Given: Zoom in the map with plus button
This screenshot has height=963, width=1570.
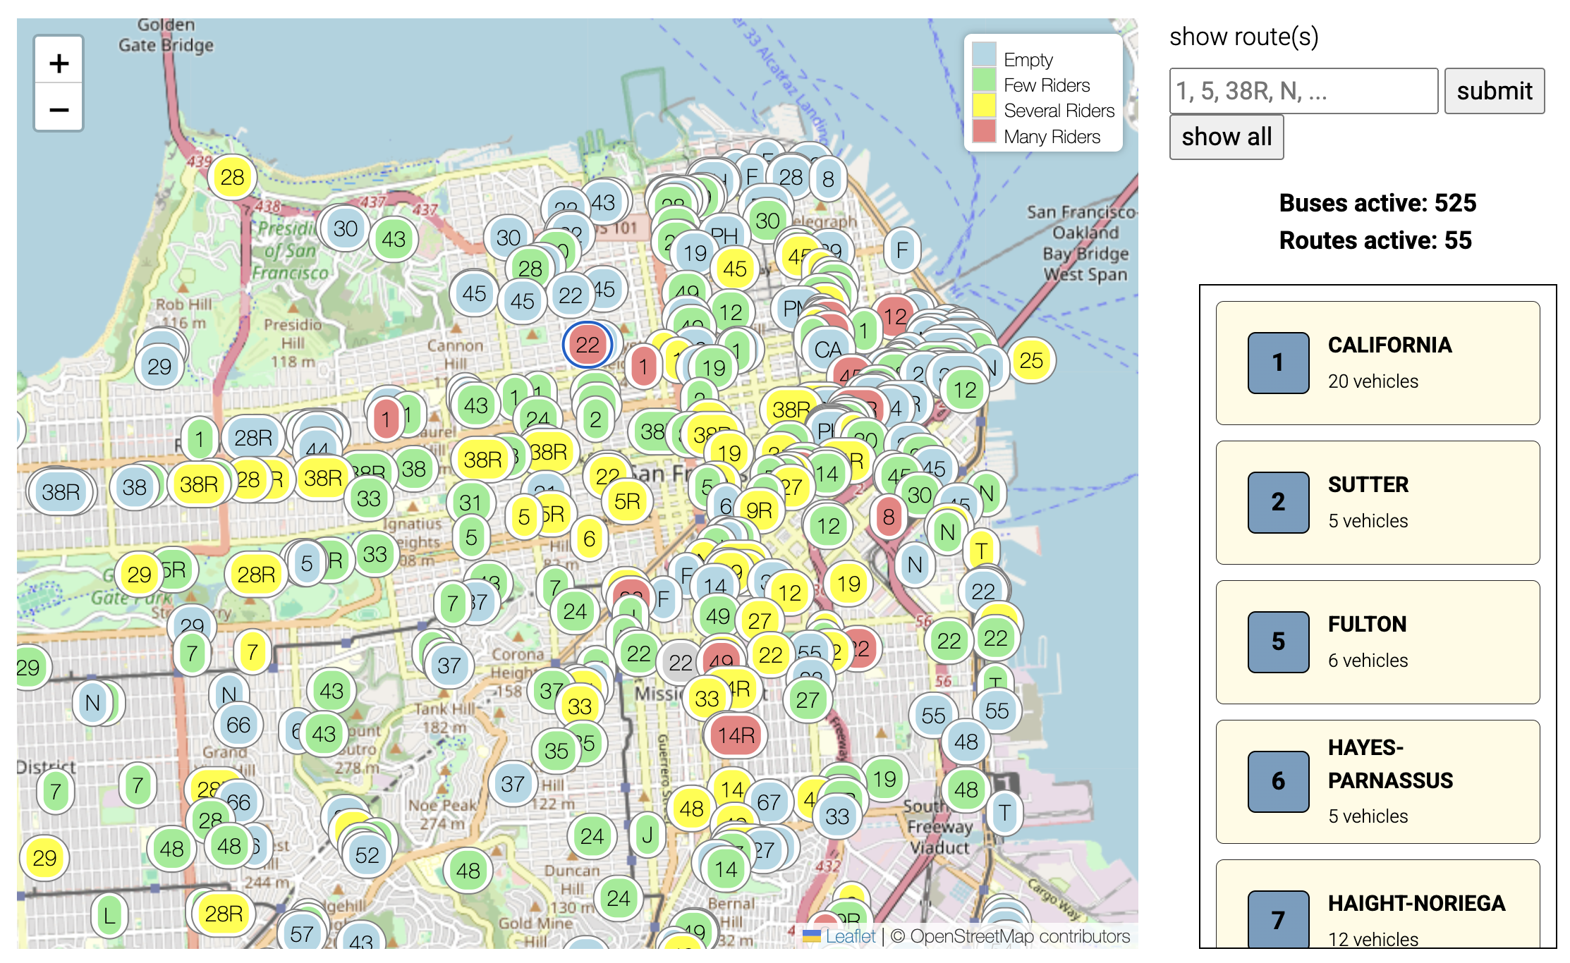Looking at the screenshot, I should pos(59,63).
